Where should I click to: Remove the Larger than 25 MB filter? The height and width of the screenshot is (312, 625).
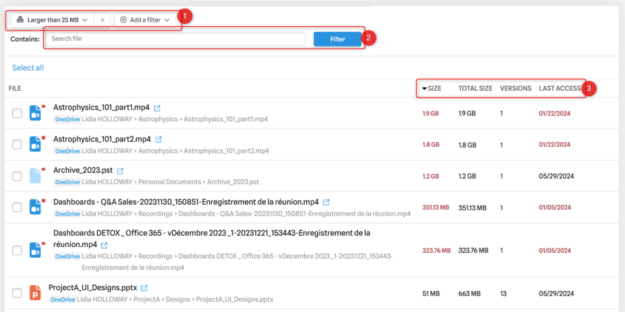point(103,20)
